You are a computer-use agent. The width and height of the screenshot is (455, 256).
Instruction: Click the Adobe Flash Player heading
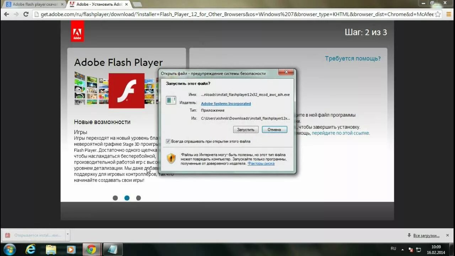point(118,63)
